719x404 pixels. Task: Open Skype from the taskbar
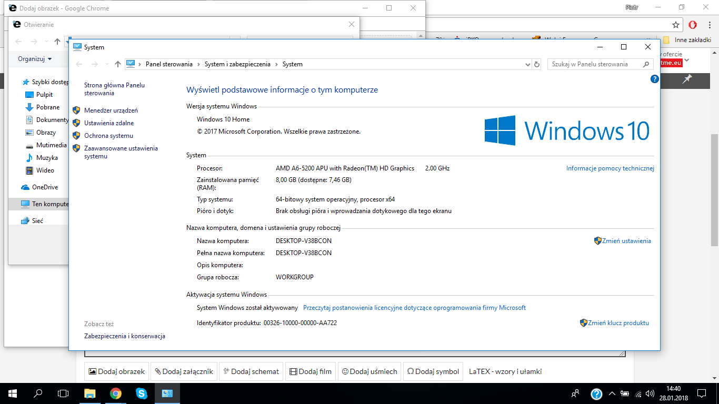141,393
